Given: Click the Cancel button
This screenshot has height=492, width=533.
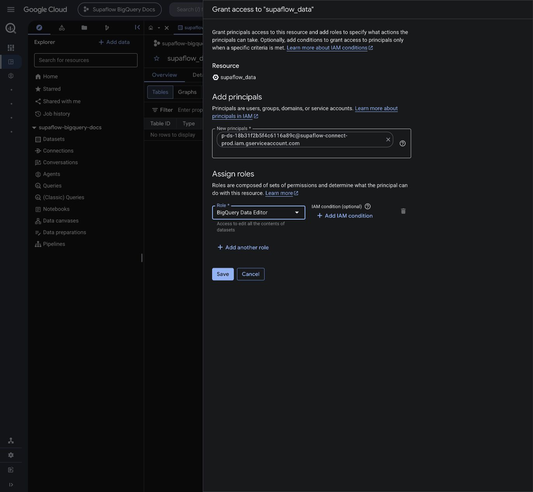Looking at the screenshot, I should [x=251, y=274].
